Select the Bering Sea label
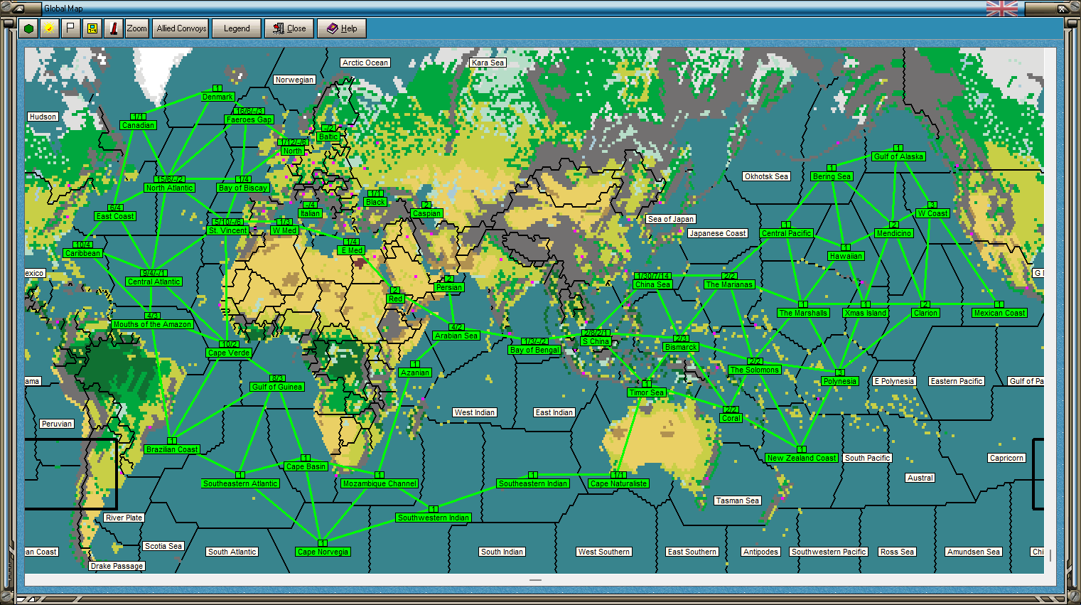The image size is (1081, 605). (832, 176)
